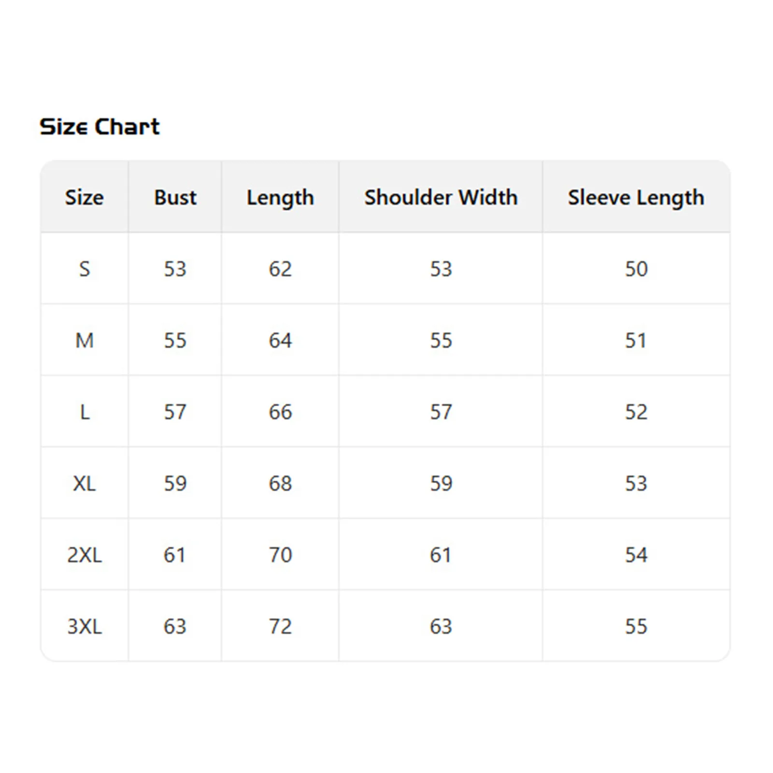Screen dimensions: 773x773
Task: Click the Length value 64 for size M
Action: [x=280, y=341]
